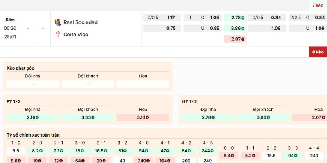Screen dimensions: 327x163
Task: Expand the red 8 kèo market list
Action: pos(318,52)
